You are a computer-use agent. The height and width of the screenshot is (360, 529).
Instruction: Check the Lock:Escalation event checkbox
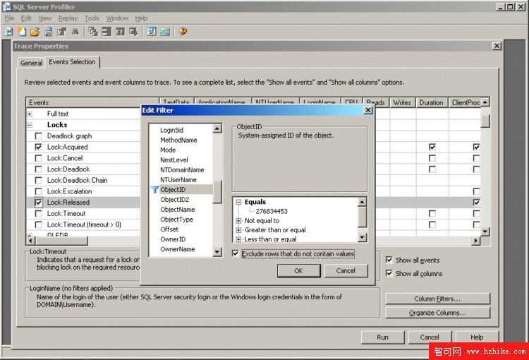(x=39, y=191)
